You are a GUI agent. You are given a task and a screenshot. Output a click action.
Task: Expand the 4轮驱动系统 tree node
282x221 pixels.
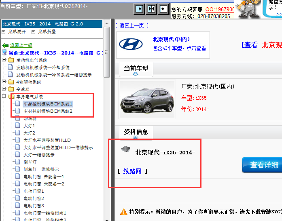click(x=4, y=82)
